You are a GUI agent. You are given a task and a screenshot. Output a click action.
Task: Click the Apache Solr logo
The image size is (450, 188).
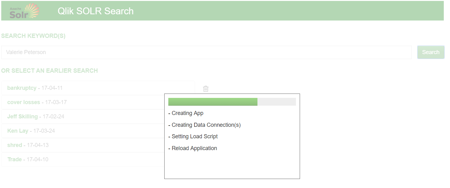click(x=24, y=11)
